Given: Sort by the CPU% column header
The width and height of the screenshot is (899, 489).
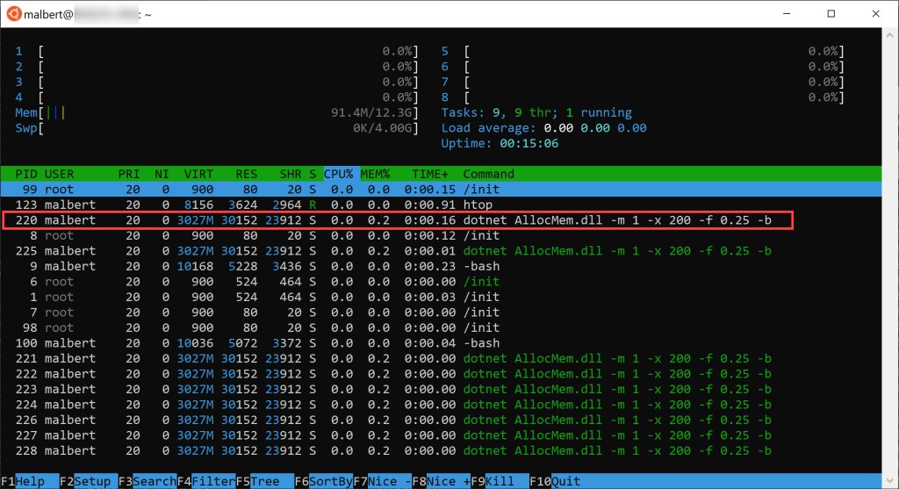Looking at the screenshot, I should coord(339,174).
